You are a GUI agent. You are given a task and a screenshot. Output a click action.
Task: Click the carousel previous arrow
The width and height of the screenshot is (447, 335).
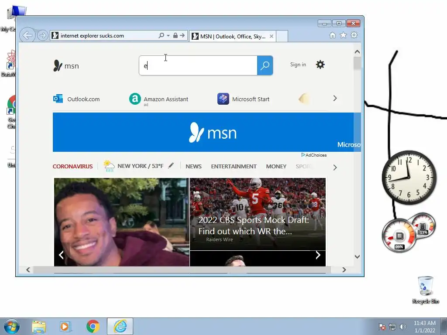(61, 255)
